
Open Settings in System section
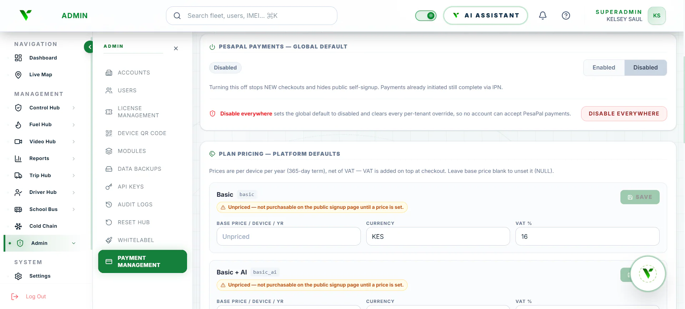(x=40, y=276)
